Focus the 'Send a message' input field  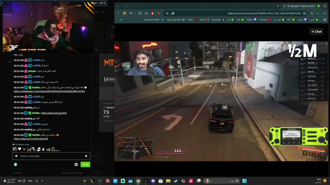[x=51, y=156]
